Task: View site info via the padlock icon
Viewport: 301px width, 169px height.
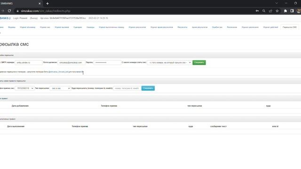Action: click(x=18, y=11)
